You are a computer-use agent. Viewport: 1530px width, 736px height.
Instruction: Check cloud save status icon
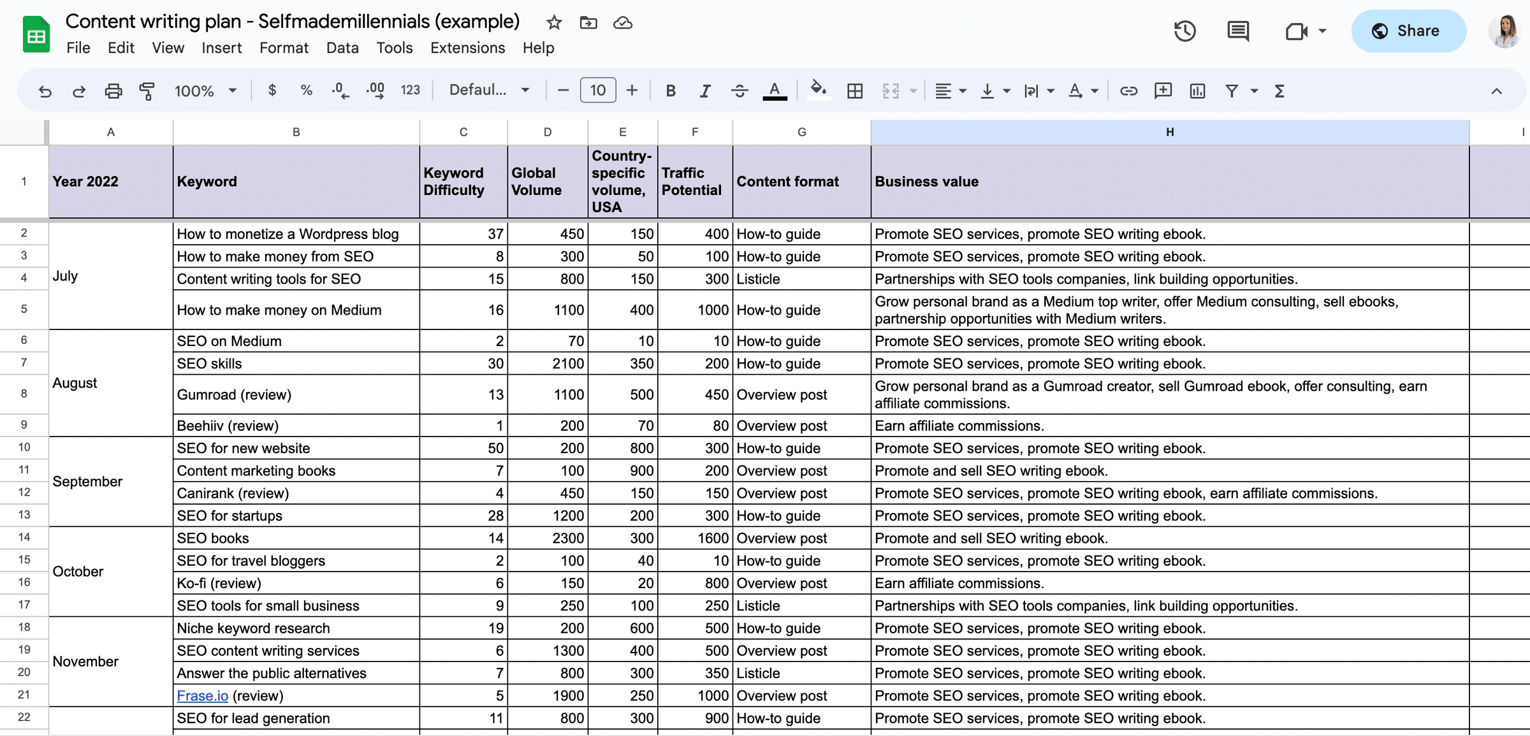coord(623,23)
